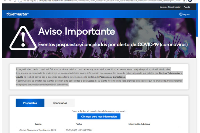Open the Ayuda help link
The width and height of the screenshot is (200, 133).
tap(187, 7)
